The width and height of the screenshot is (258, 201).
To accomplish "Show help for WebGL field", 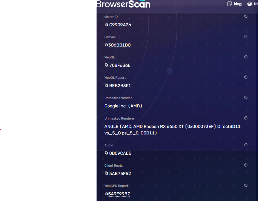I will (246, 57).
